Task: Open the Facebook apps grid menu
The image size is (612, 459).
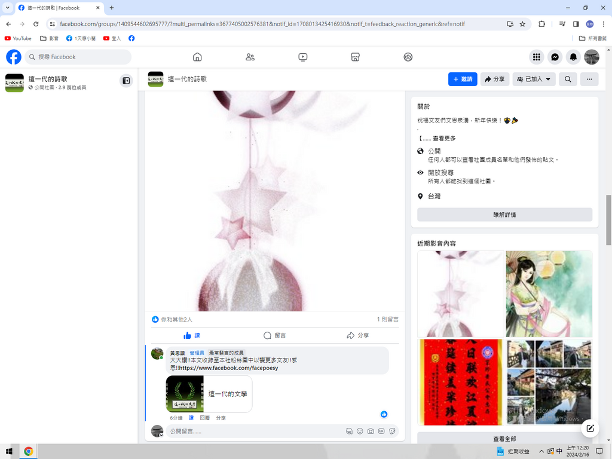Action: point(537,57)
